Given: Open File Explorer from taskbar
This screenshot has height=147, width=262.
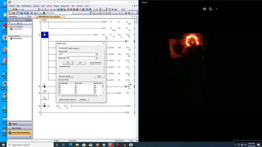Looking at the screenshot, I should click(77, 145).
